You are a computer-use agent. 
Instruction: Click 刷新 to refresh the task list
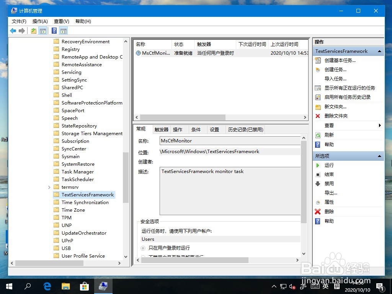point(329,134)
